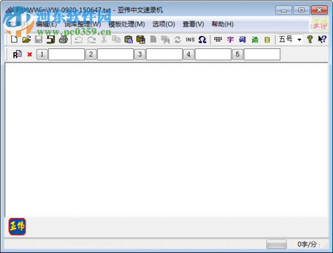Click the yellow 自 toolbar icon
The width and height of the screenshot is (333, 253).
[267, 39]
